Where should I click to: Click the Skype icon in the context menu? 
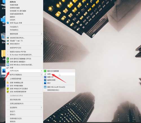click(8, 23)
